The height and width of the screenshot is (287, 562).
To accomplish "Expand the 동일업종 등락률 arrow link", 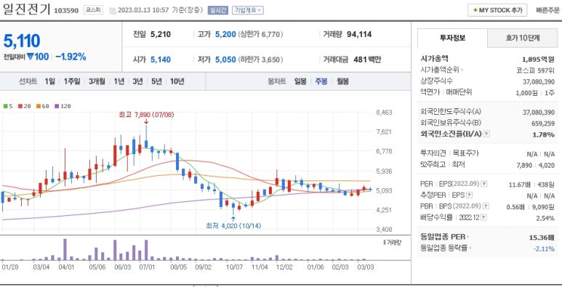I will tap(470, 248).
